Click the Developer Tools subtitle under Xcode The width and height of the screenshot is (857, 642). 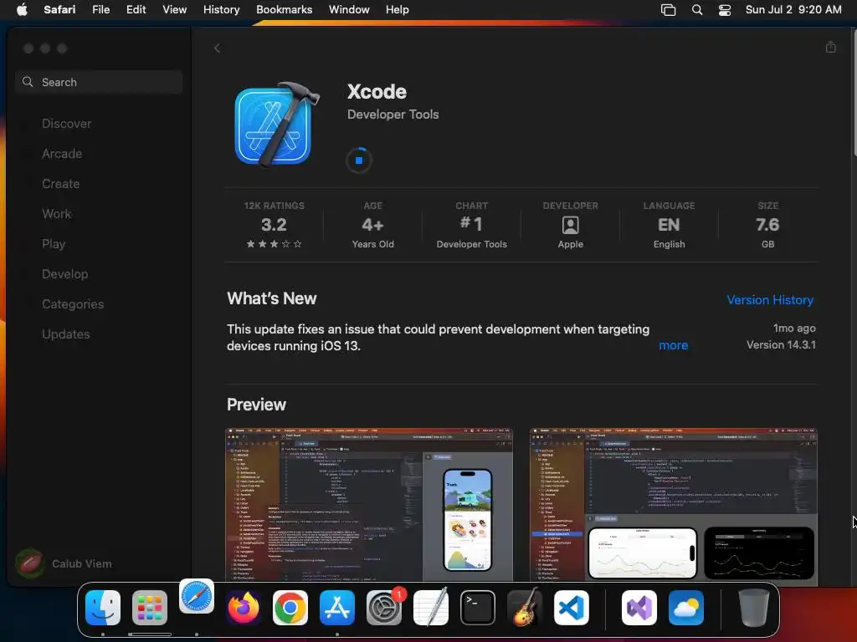(393, 114)
